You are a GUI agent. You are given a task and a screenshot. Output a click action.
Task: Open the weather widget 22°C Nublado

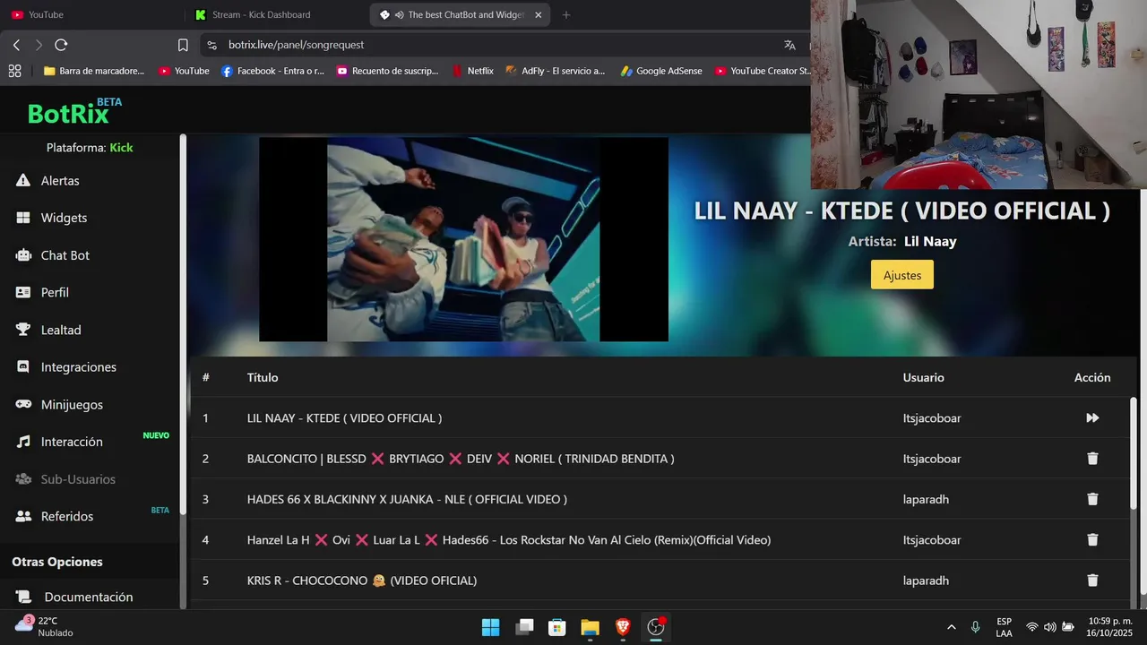pyautogui.click(x=45, y=626)
